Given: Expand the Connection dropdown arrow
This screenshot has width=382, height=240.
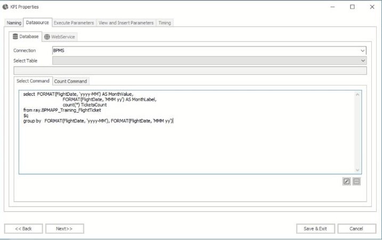Looking at the screenshot, I should point(362,51).
